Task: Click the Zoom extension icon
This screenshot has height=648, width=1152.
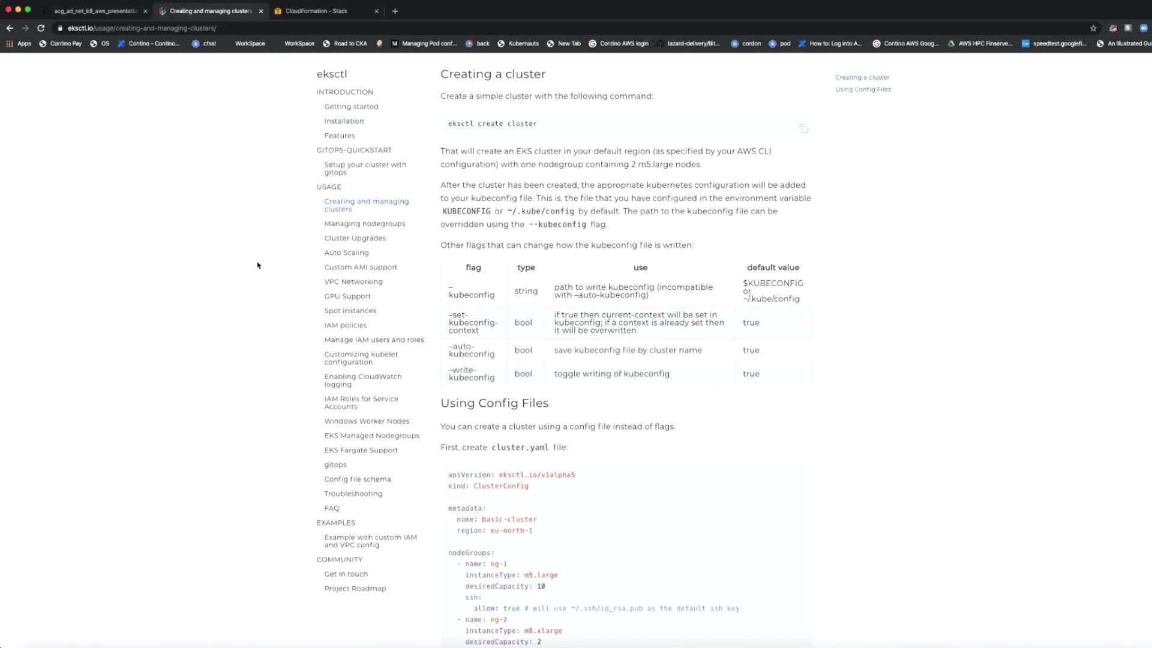Action: pyautogui.click(x=1143, y=28)
